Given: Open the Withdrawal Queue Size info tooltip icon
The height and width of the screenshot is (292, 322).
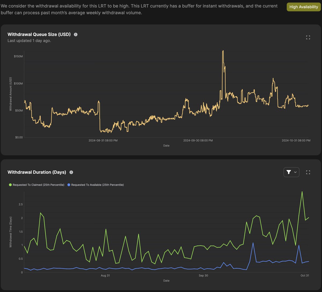Looking at the screenshot, I should pos(75,34).
